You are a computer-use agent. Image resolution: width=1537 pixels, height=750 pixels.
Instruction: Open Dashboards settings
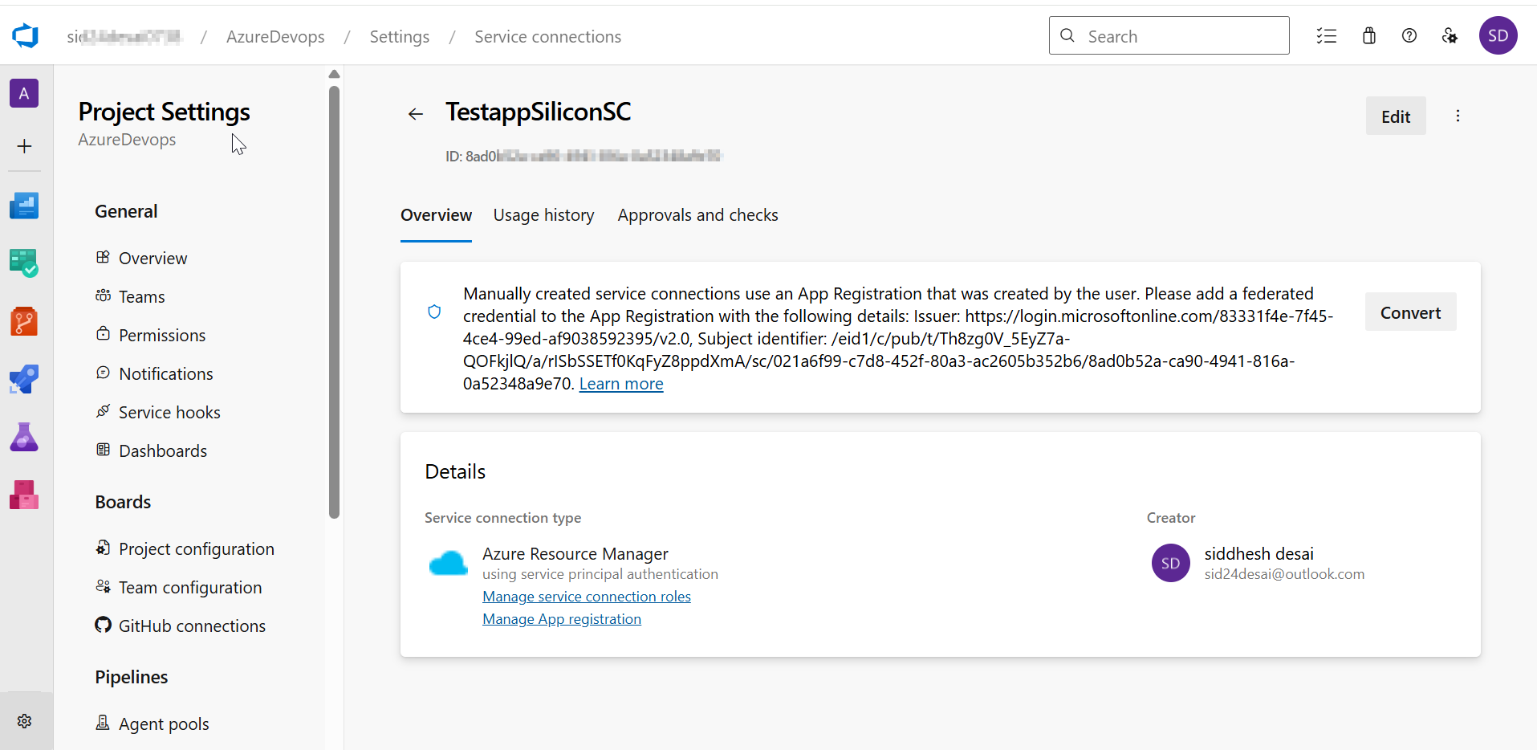[x=151, y=451]
